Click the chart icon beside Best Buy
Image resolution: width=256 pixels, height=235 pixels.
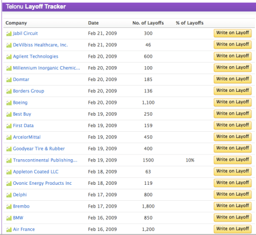coord(9,114)
